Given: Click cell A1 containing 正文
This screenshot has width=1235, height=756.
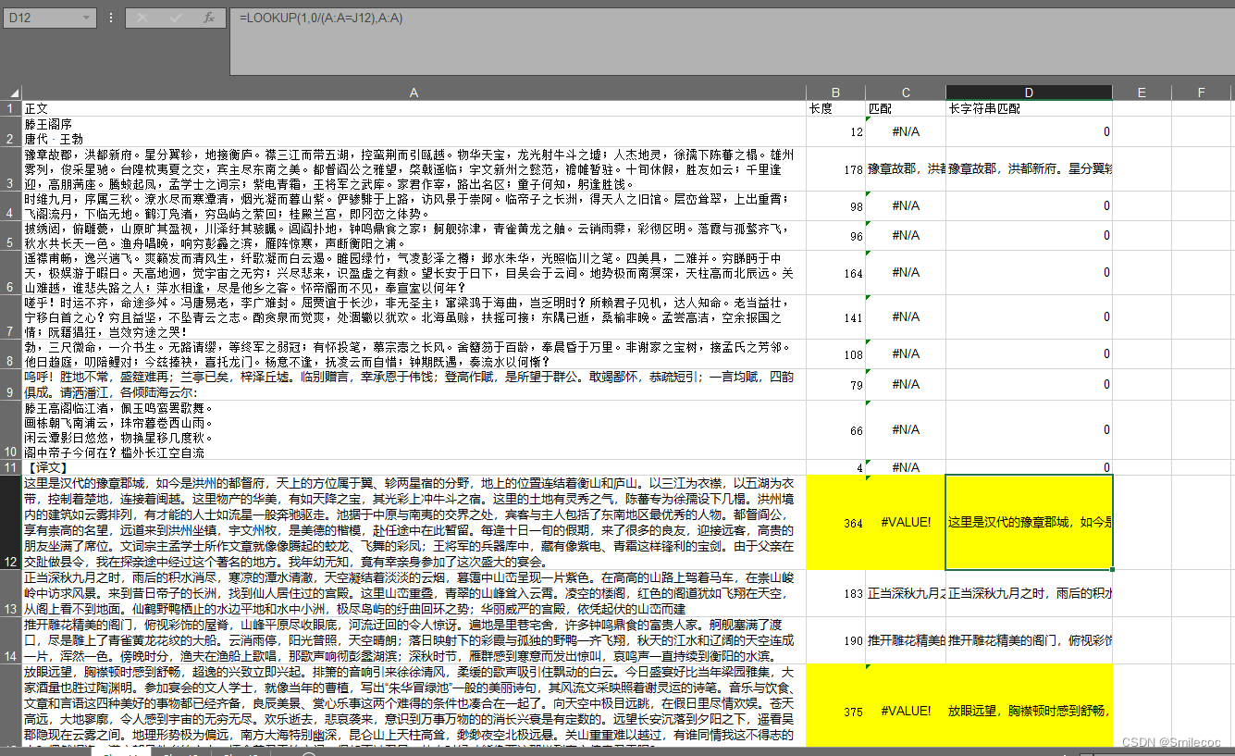Looking at the screenshot, I should [x=414, y=108].
